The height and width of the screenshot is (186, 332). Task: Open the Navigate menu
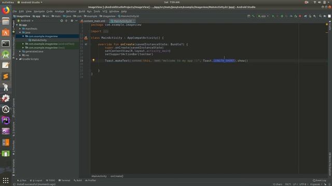click(39, 11)
